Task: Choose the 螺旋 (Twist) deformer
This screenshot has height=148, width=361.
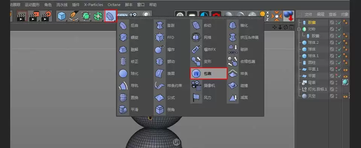Action: click(x=129, y=37)
